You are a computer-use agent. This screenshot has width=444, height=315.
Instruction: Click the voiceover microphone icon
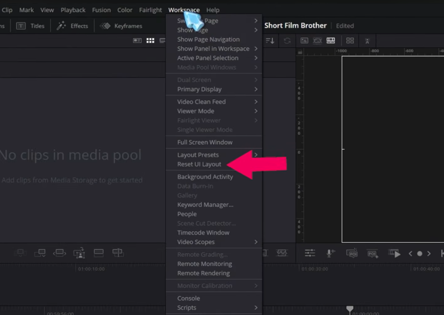(x=330, y=253)
